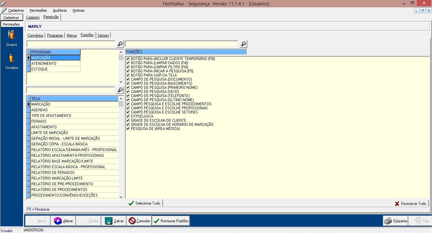The width and height of the screenshot is (432, 233).
Task: Click in the FUNÇÕES search field
Action: tap(182, 44)
